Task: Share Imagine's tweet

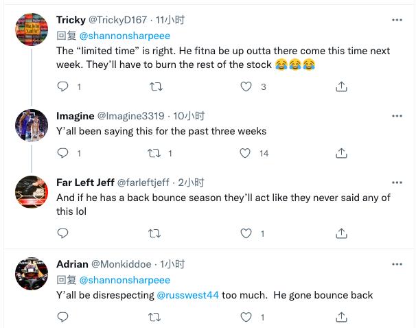Action: pos(341,153)
